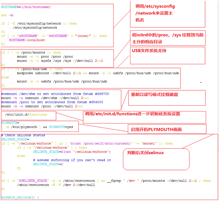Click comment '# assume enforcing if you can't read it'
Image resolution: width=220 pixels, height=201 pixels.
[72, 160]
